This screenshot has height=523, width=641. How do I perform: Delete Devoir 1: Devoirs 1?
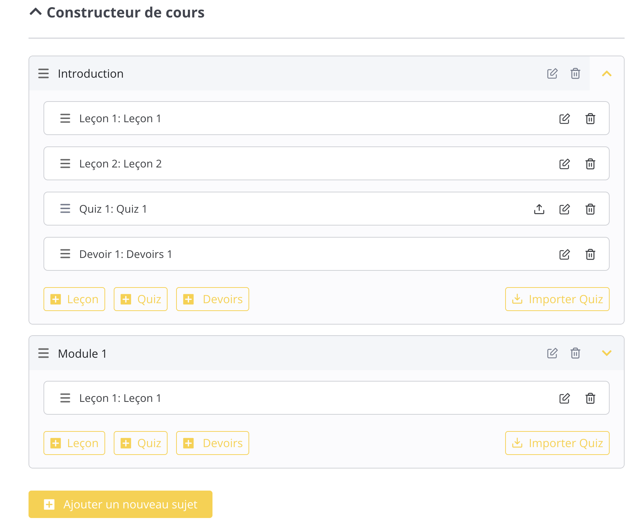pyautogui.click(x=590, y=254)
